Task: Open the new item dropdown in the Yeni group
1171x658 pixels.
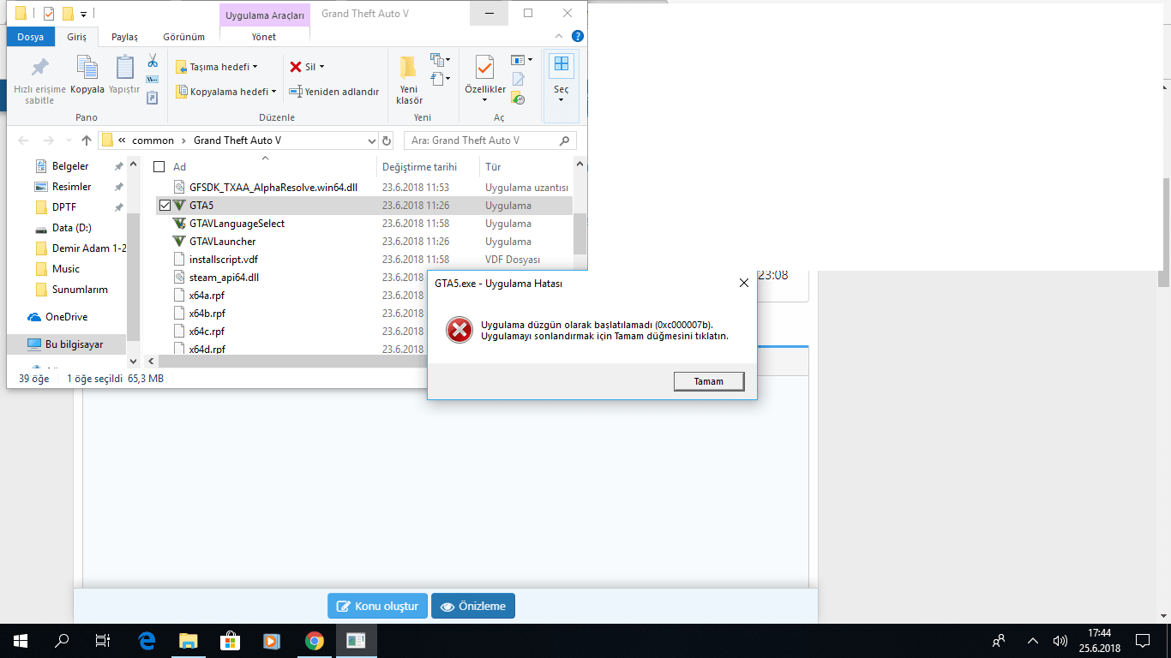Action: [441, 61]
